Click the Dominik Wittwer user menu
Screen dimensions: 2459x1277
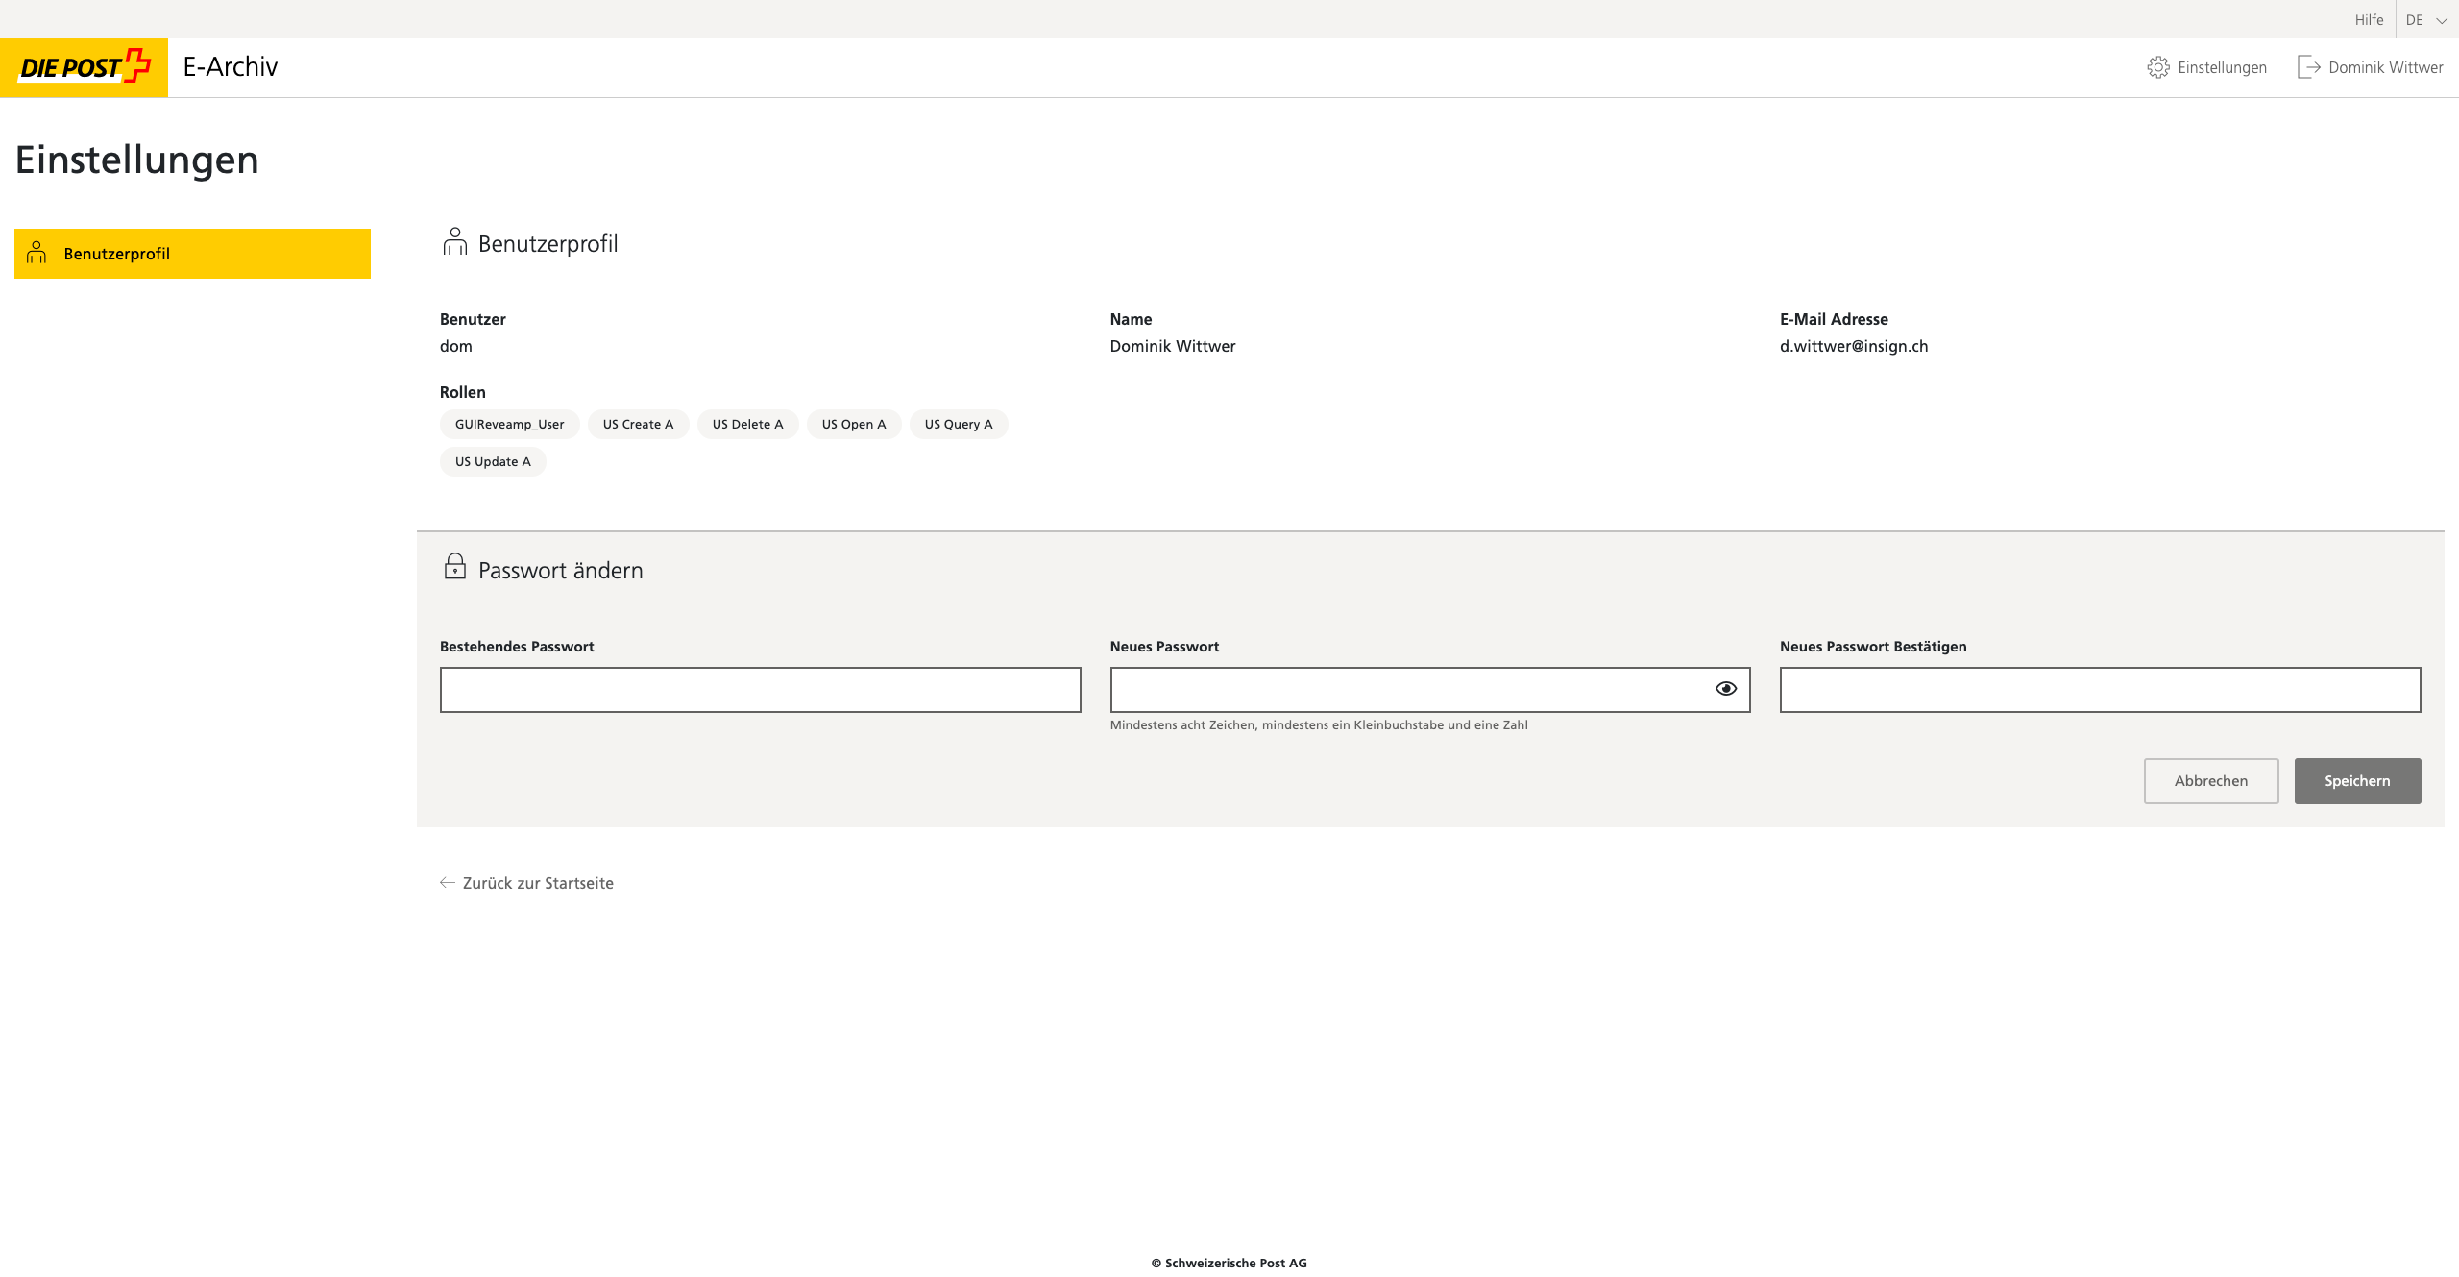coord(2370,67)
